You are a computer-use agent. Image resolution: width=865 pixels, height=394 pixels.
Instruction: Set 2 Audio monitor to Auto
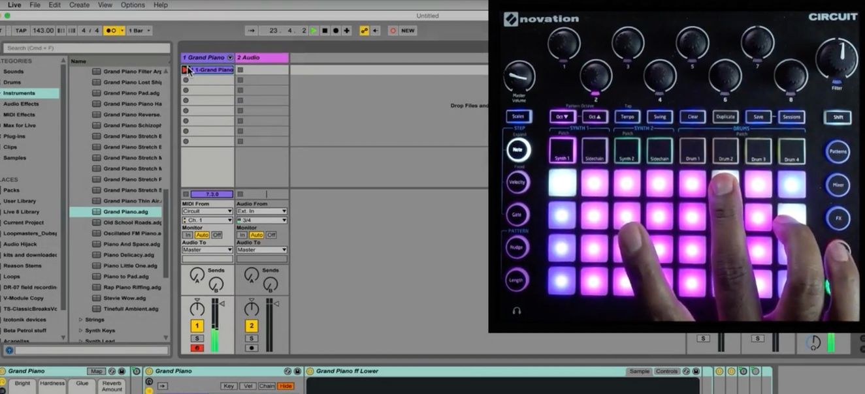[x=256, y=235]
